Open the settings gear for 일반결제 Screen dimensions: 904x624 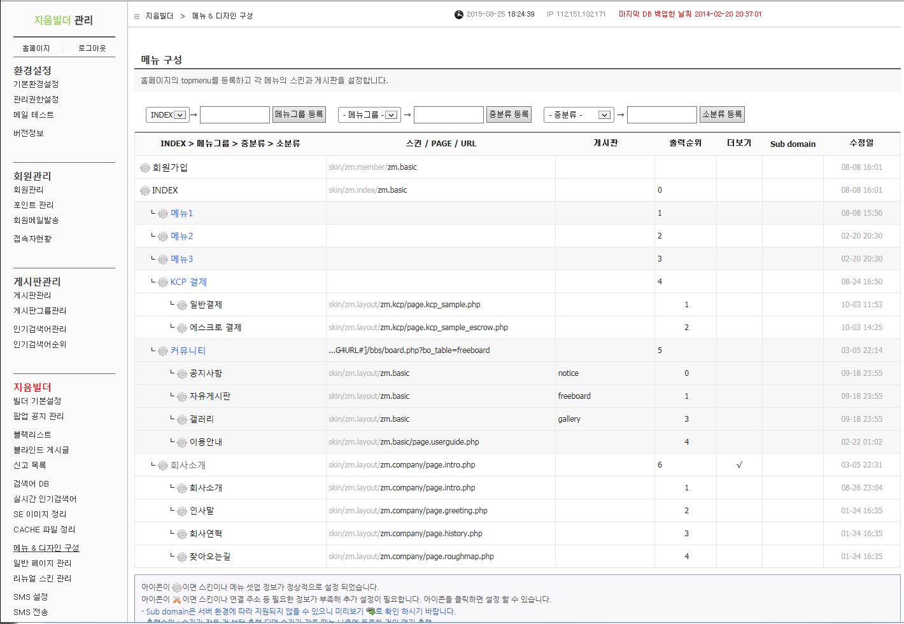coord(182,305)
